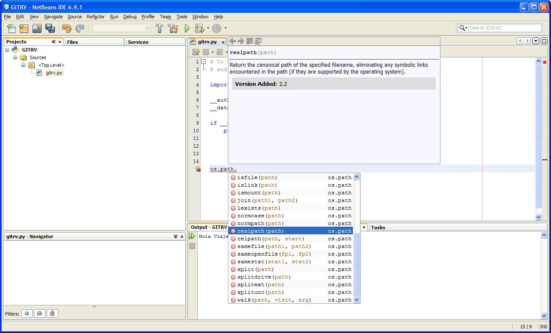
Task: Select realpath(path) completion item
Action: coord(291,231)
